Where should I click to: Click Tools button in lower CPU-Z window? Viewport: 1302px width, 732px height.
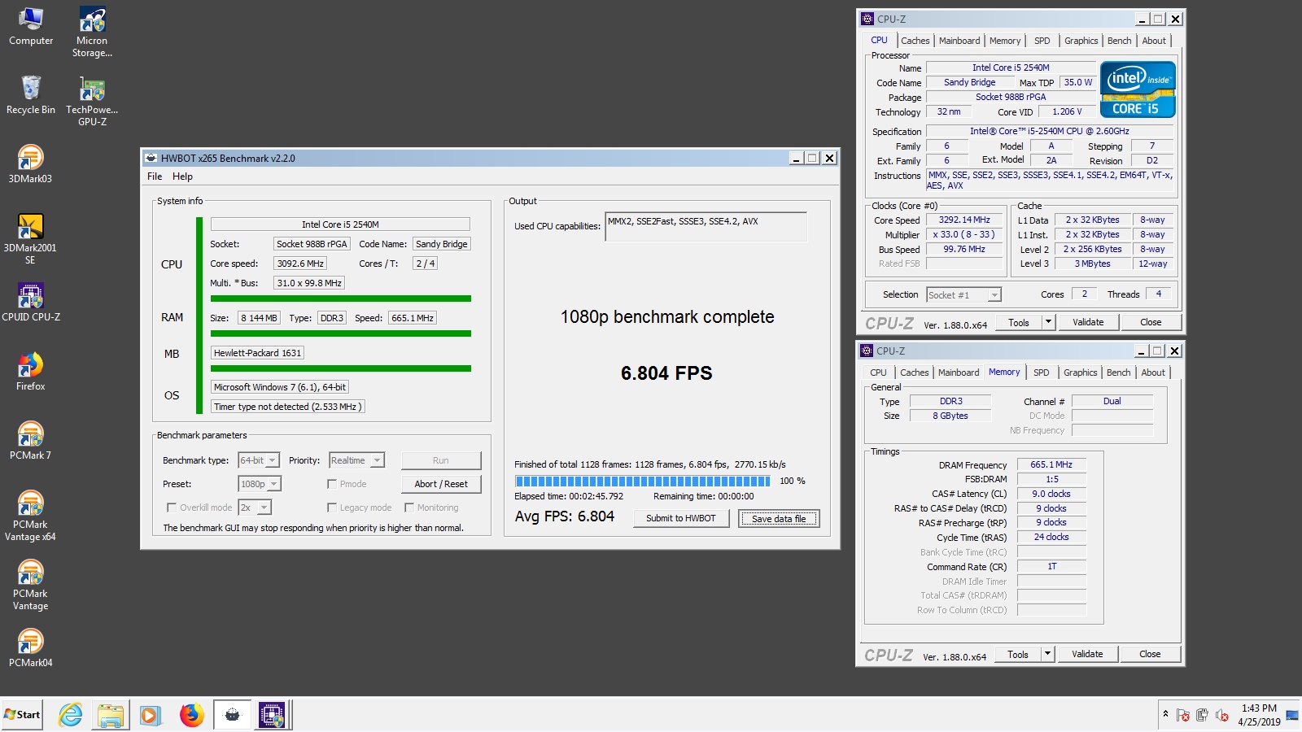1017,654
